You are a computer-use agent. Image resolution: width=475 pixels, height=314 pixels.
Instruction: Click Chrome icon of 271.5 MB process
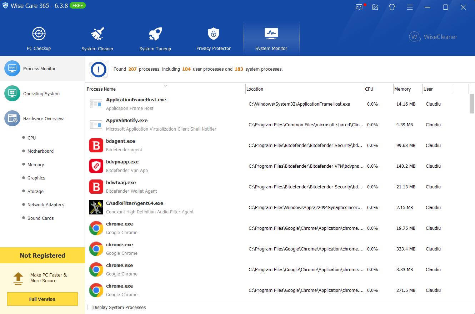(96, 290)
